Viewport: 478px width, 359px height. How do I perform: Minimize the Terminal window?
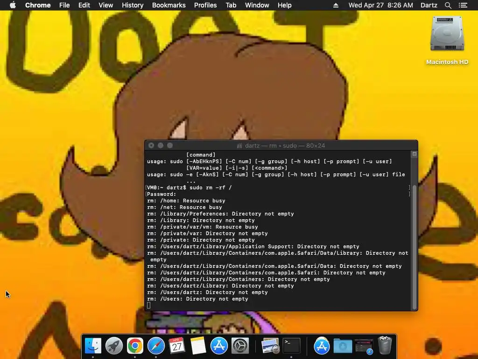click(x=161, y=146)
